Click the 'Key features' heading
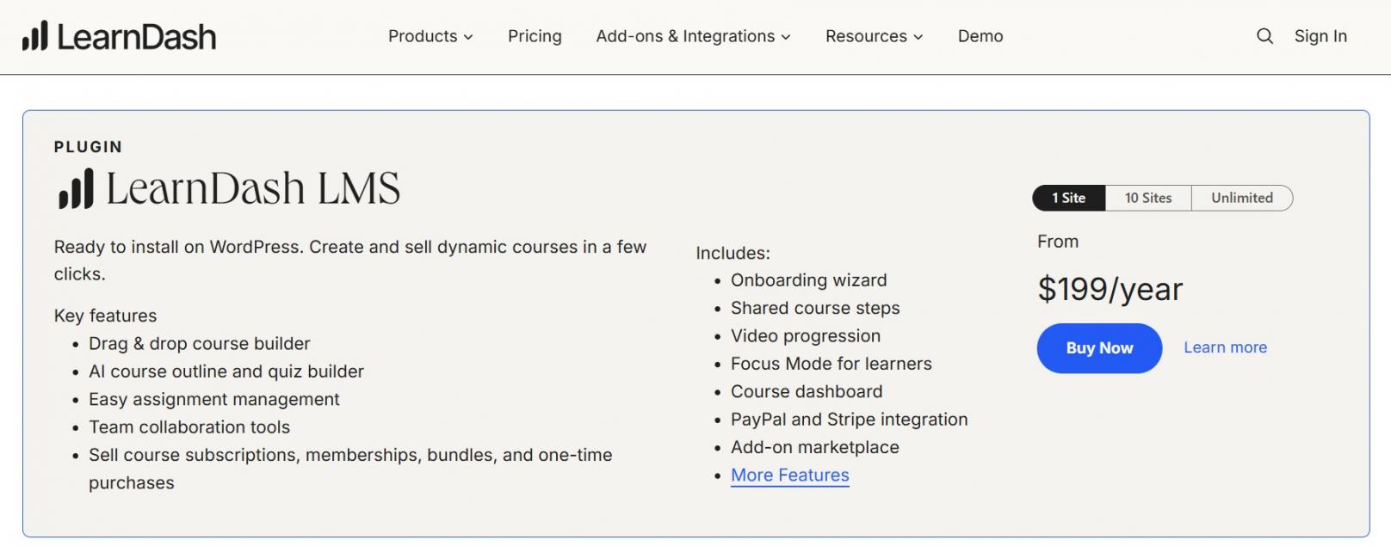The image size is (1391, 546). coord(105,316)
